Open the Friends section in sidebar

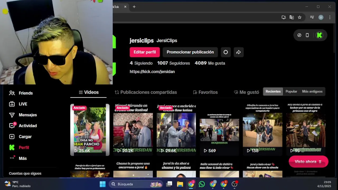click(21, 93)
